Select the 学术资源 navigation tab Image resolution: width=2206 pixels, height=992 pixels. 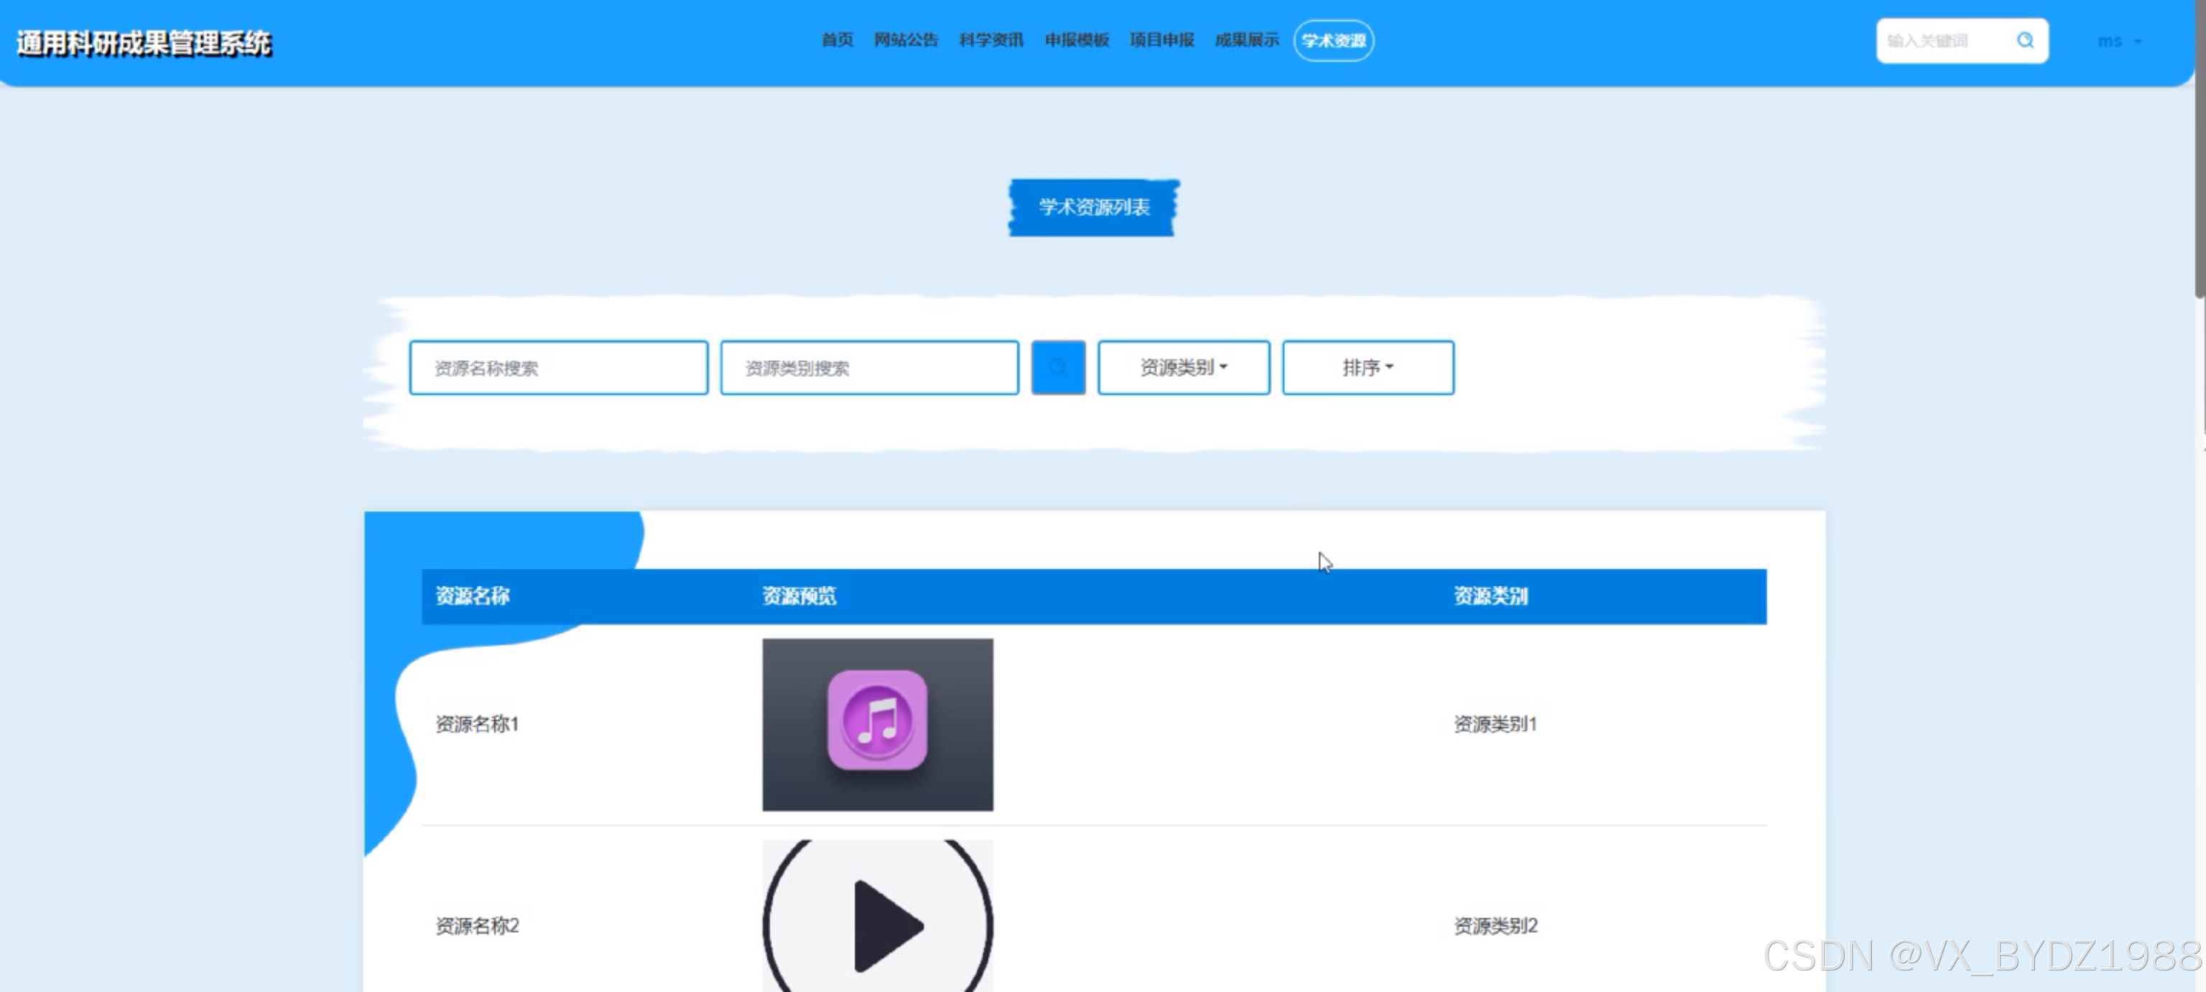point(1333,40)
